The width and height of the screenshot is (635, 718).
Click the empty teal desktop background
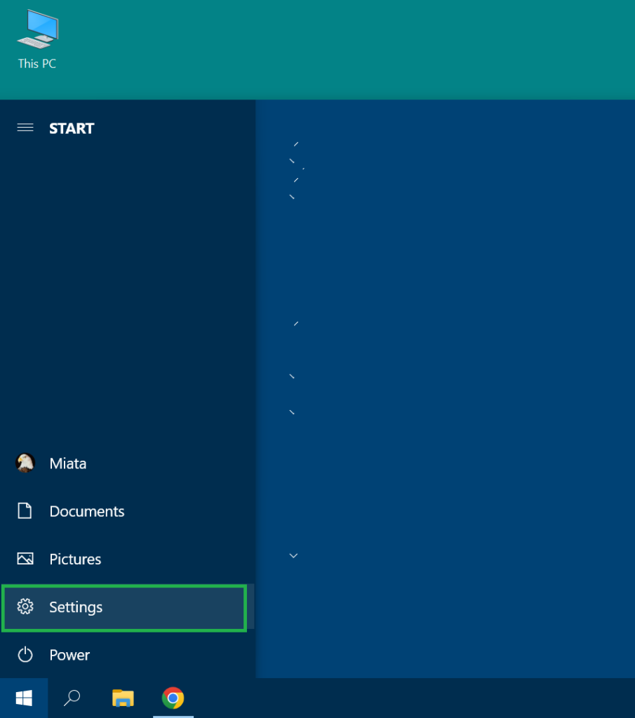coord(351,49)
